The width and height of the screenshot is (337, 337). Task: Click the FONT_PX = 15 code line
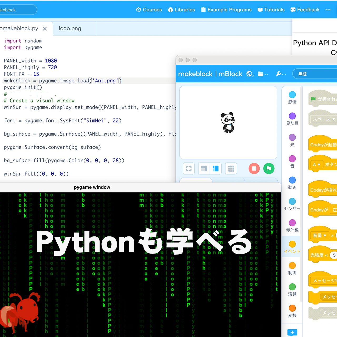[21, 74]
